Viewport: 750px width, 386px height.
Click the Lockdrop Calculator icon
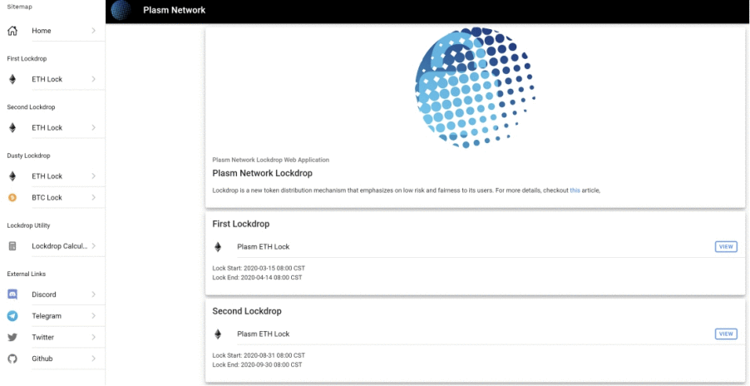point(12,246)
